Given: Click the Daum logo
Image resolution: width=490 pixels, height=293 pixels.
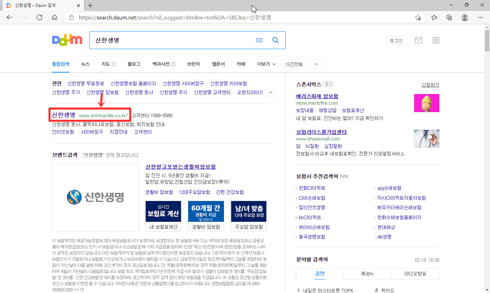Looking at the screenshot, I should (67, 40).
